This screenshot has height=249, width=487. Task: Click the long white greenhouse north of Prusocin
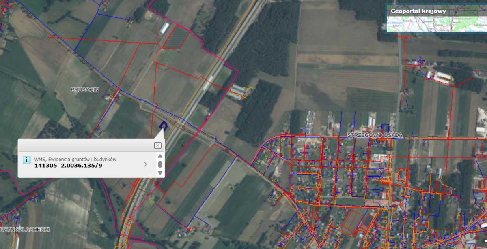[164, 28]
